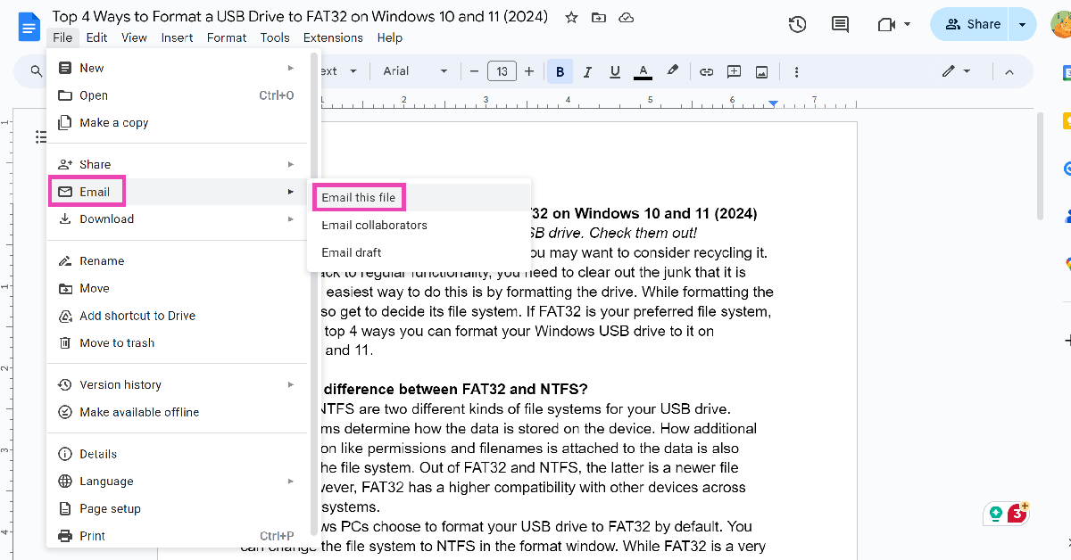The height and width of the screenshot is (560, 1071).
Task: Star this document
Action: coord(571,17)
